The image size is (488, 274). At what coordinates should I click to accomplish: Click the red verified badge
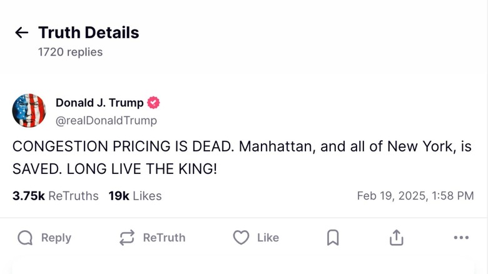click(153, 103)
